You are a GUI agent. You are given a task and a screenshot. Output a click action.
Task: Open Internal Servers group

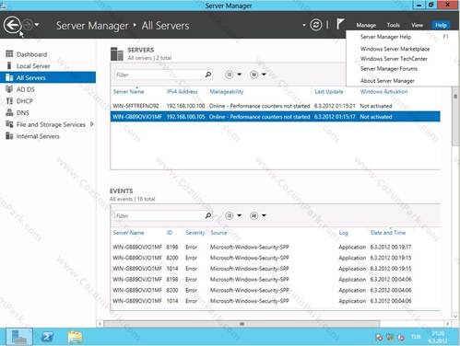click(x=38, y=136)
